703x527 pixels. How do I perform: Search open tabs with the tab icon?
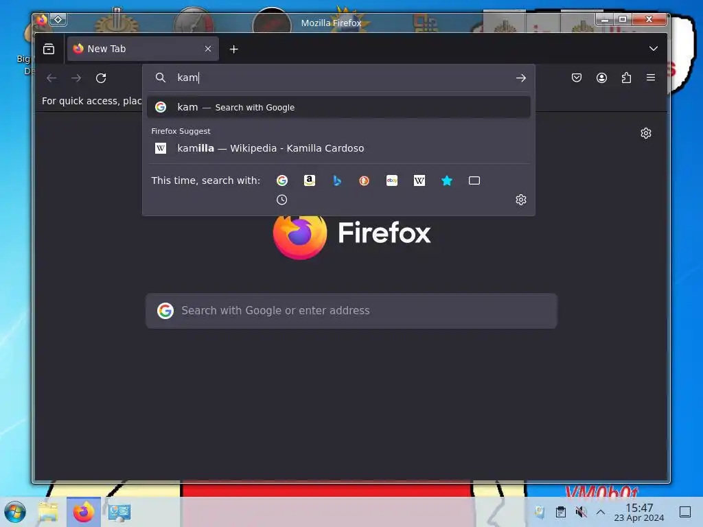point(474,180)
